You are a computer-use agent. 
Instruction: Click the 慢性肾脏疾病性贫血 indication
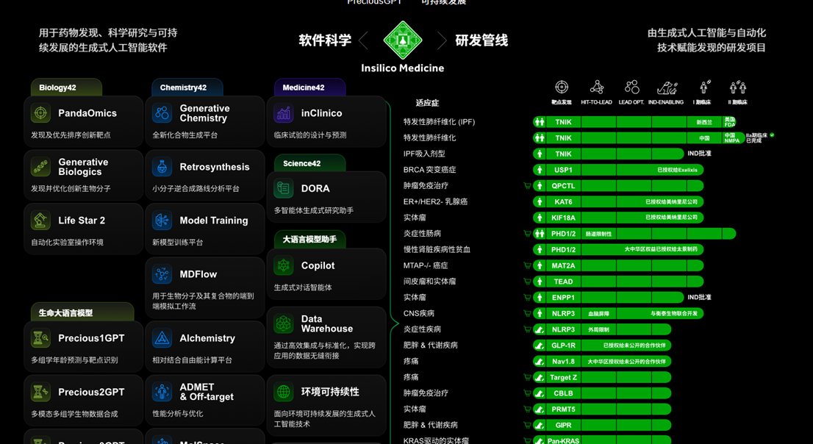tap(437, 249)
